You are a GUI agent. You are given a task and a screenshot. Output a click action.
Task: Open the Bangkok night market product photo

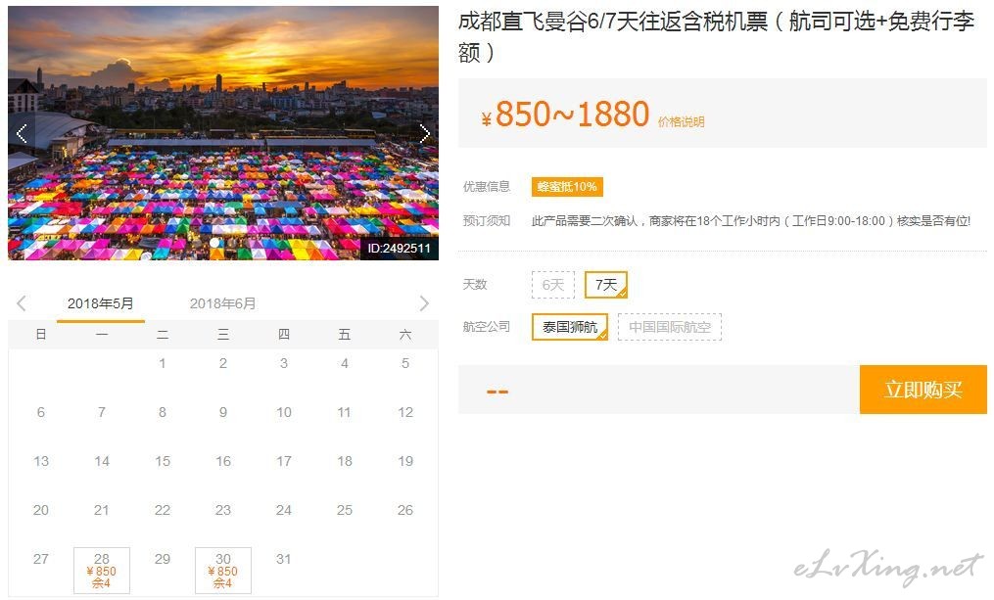[x=223, y=133]
